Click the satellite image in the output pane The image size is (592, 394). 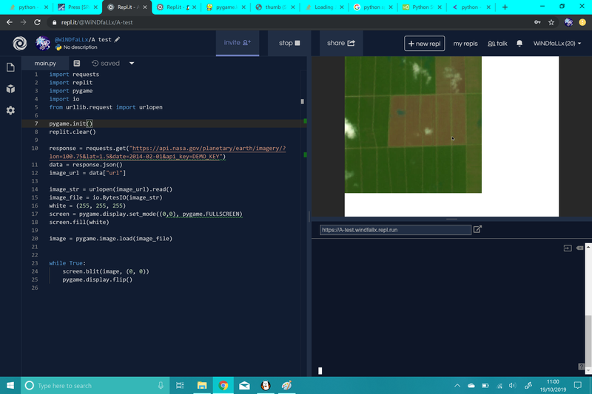[x=413, y=124]
